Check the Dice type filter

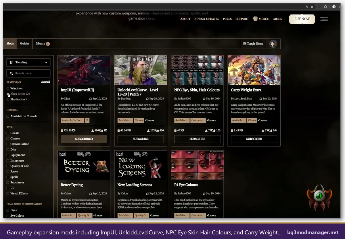click(8, 149)
